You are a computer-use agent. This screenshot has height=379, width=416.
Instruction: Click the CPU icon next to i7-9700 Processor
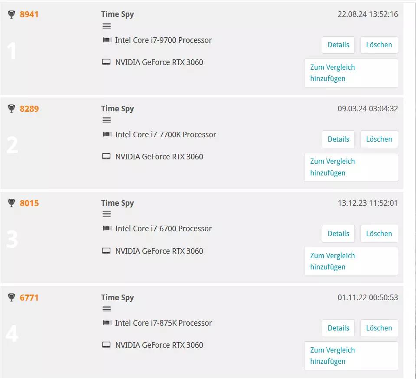(x=107, y=40)
